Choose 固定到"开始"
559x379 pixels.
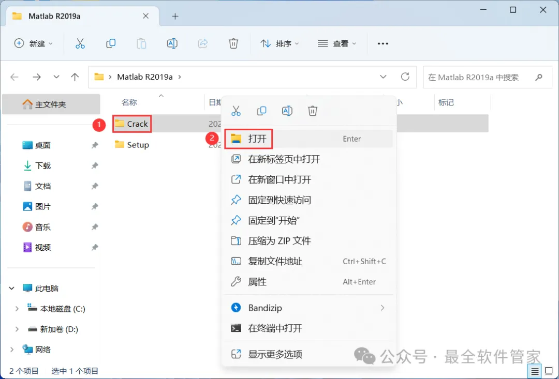click(308, 220)
